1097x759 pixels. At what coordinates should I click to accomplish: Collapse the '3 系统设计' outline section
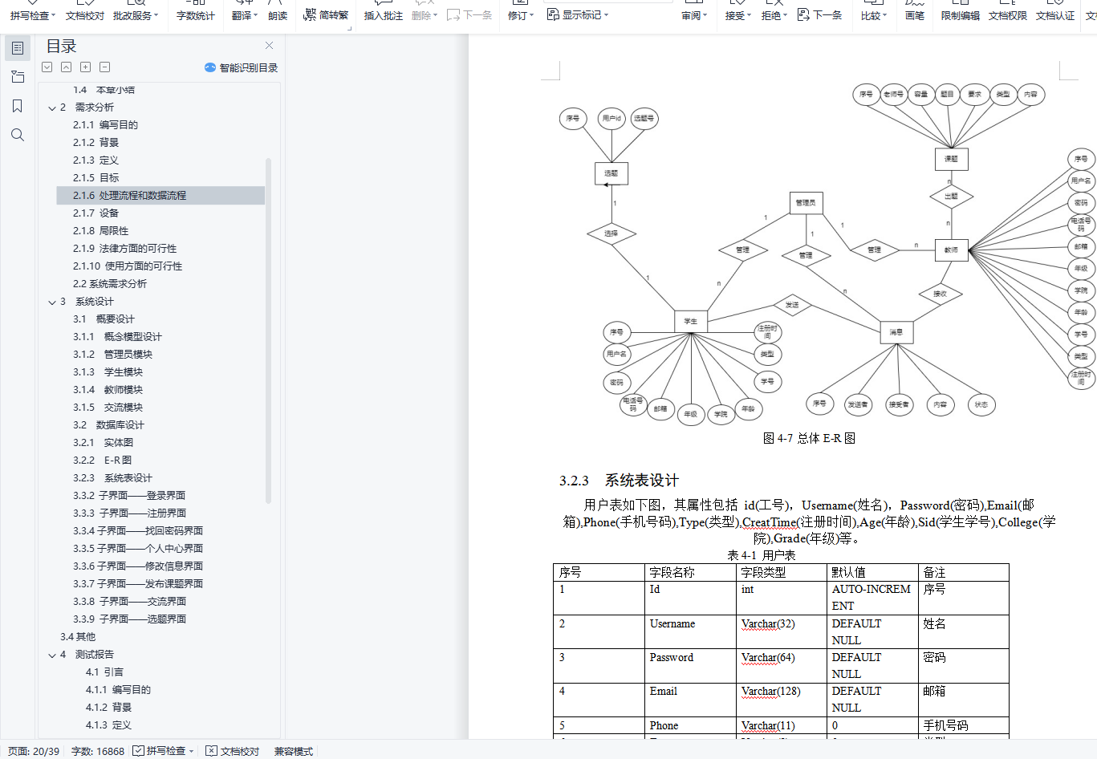pyautogui.click(x=52, y=302)
